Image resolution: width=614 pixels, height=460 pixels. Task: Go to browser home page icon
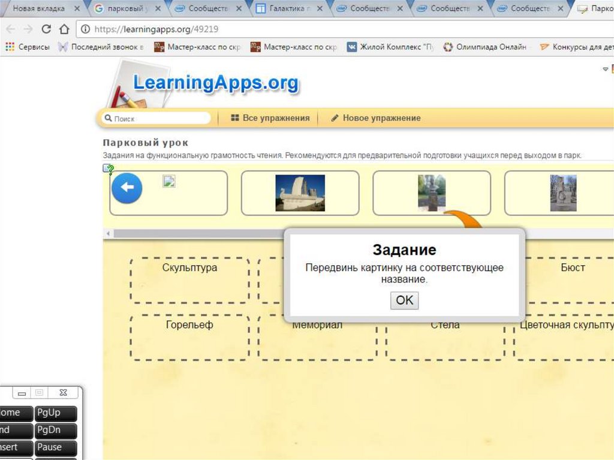click(x=64, y=29)
